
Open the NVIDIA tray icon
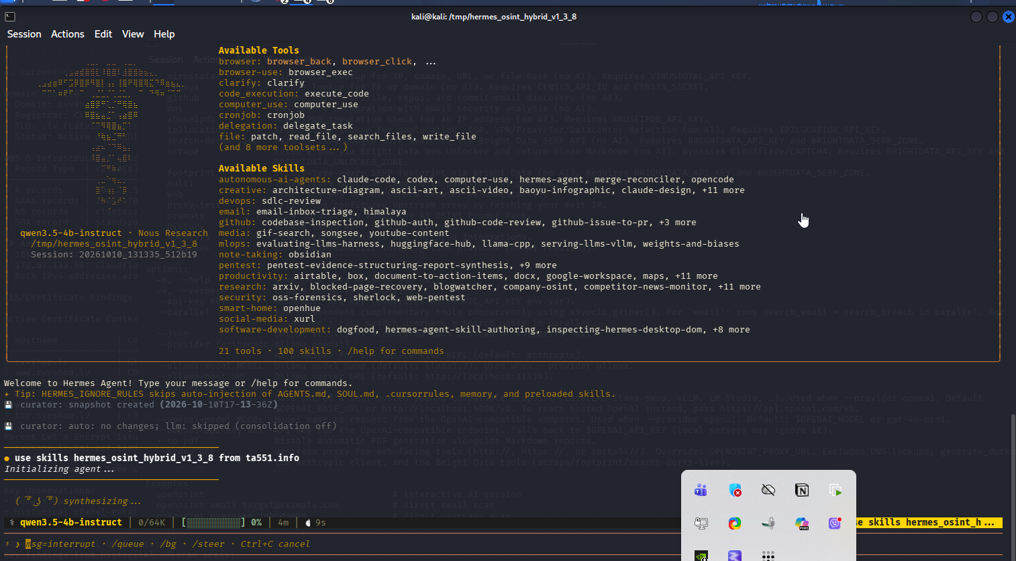(x=701, y=556)
